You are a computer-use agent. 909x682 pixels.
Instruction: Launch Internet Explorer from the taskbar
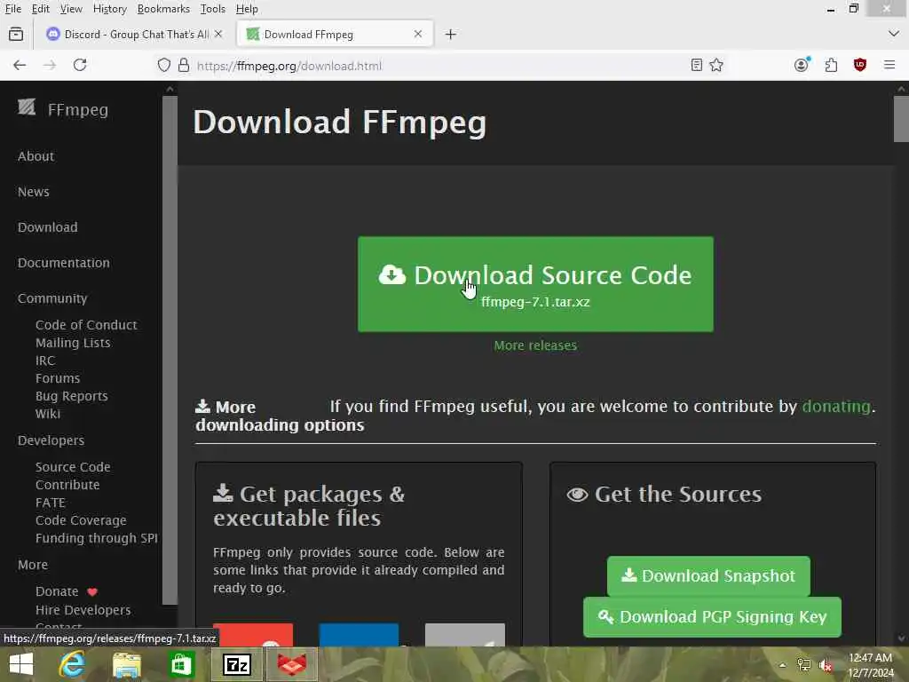tap(73, 664)
